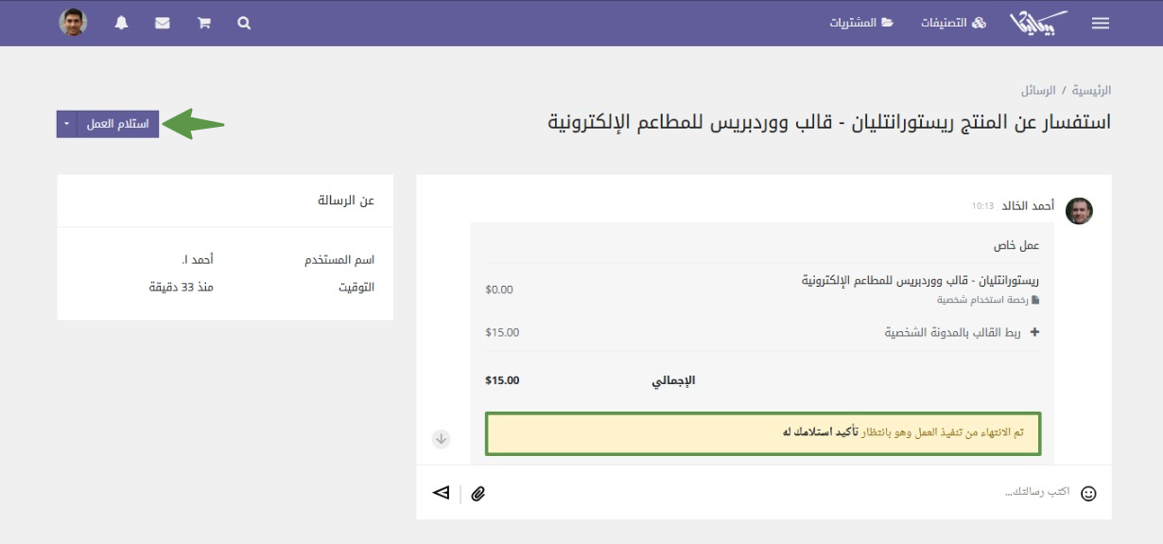This screenshot has height=544, width=1163.
Task: Go to الرسائل breadcrumb link
Action: (1038, 91)
